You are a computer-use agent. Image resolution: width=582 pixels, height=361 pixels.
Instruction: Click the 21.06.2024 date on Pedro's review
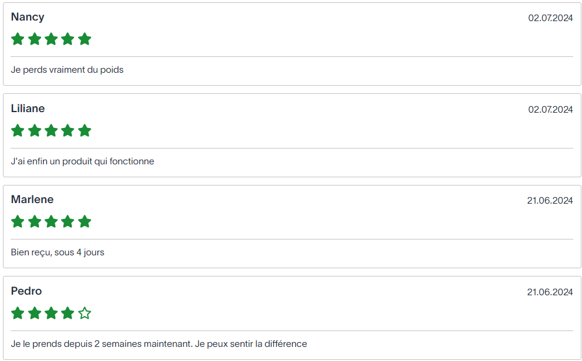(550, 292)
